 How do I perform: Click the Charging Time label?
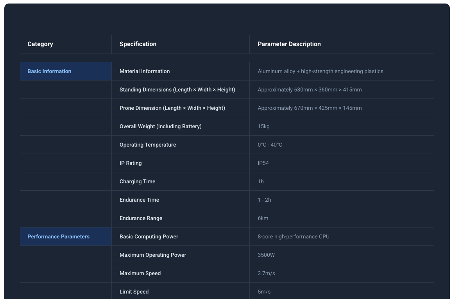point(137,181)
